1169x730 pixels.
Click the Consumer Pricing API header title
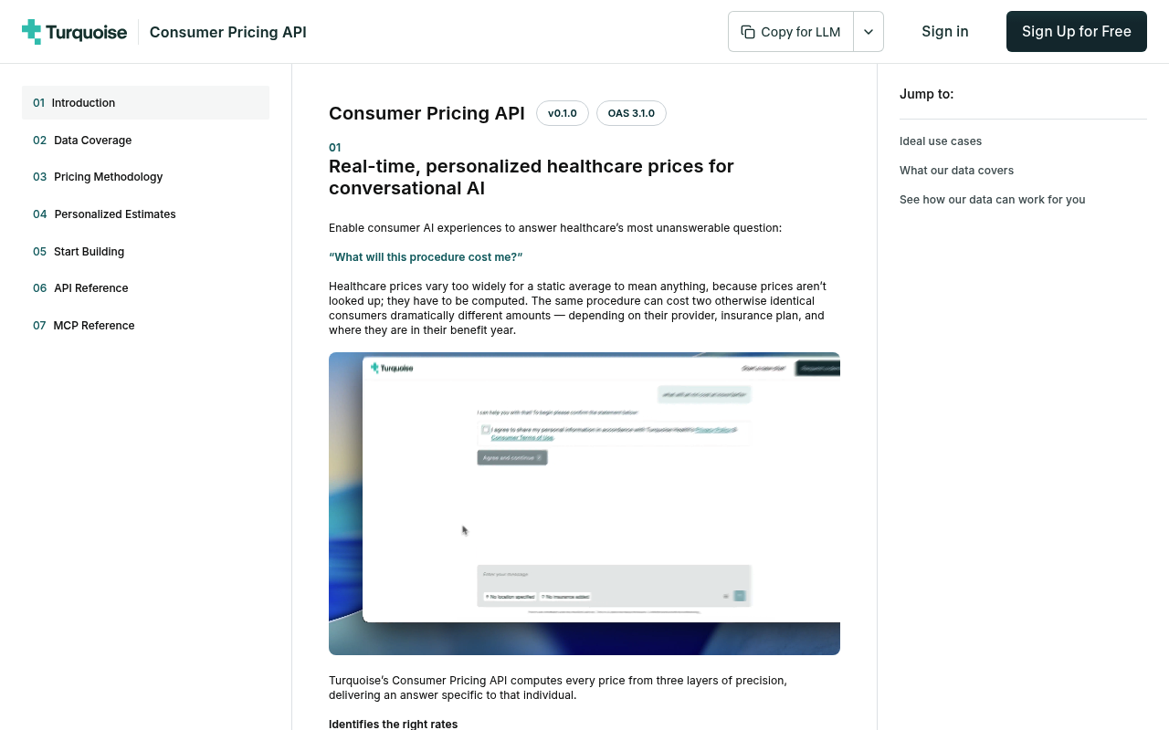(x=228, y=33)
